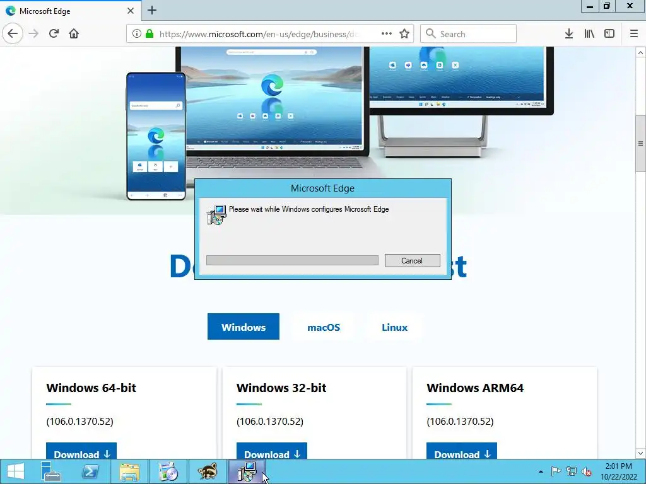Open the Downloads arrow in toolbar

pos(569,34)
